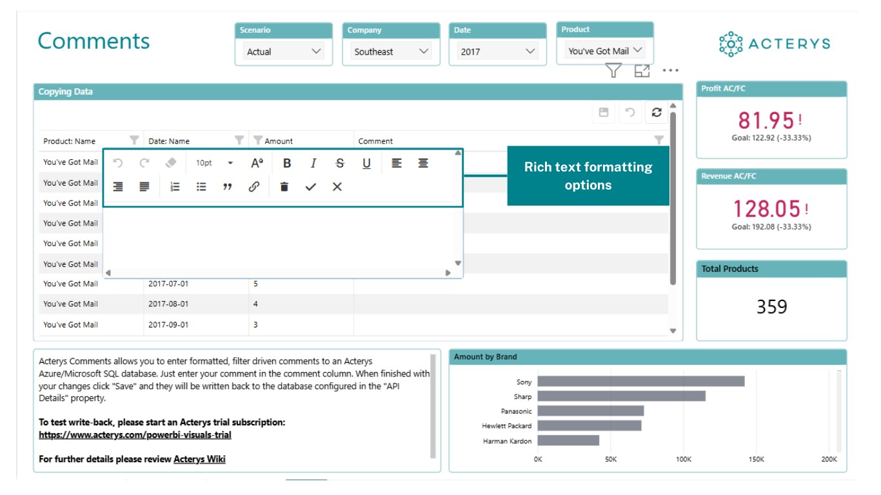Open the Acterys Wiki link
The height and width of the screenshot is (495, 881).
(199, 459)
